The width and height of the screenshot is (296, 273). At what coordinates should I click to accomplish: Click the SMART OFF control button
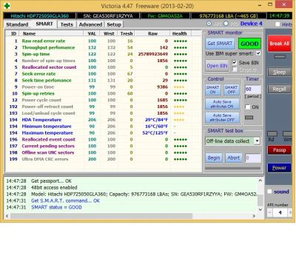click(x=232, y=90)
